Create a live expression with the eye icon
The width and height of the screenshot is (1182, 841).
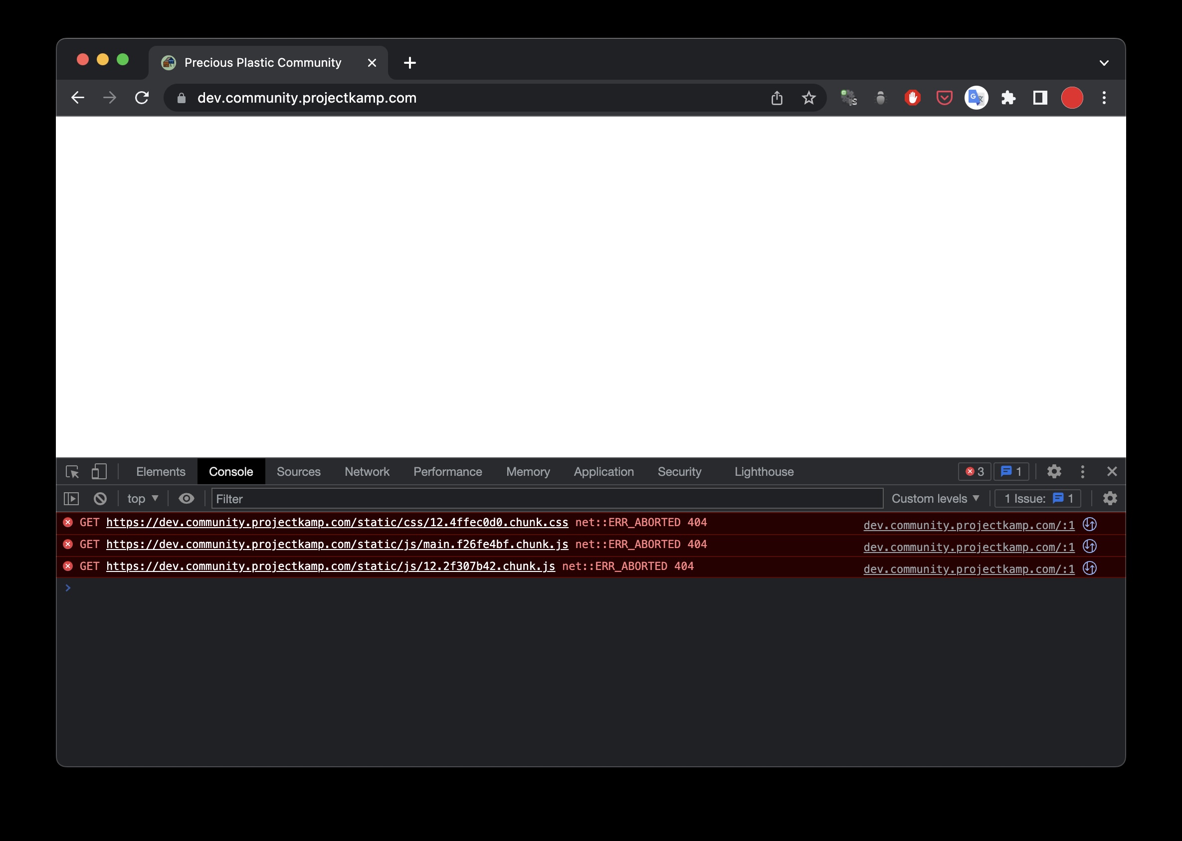[x=186, y=498]
